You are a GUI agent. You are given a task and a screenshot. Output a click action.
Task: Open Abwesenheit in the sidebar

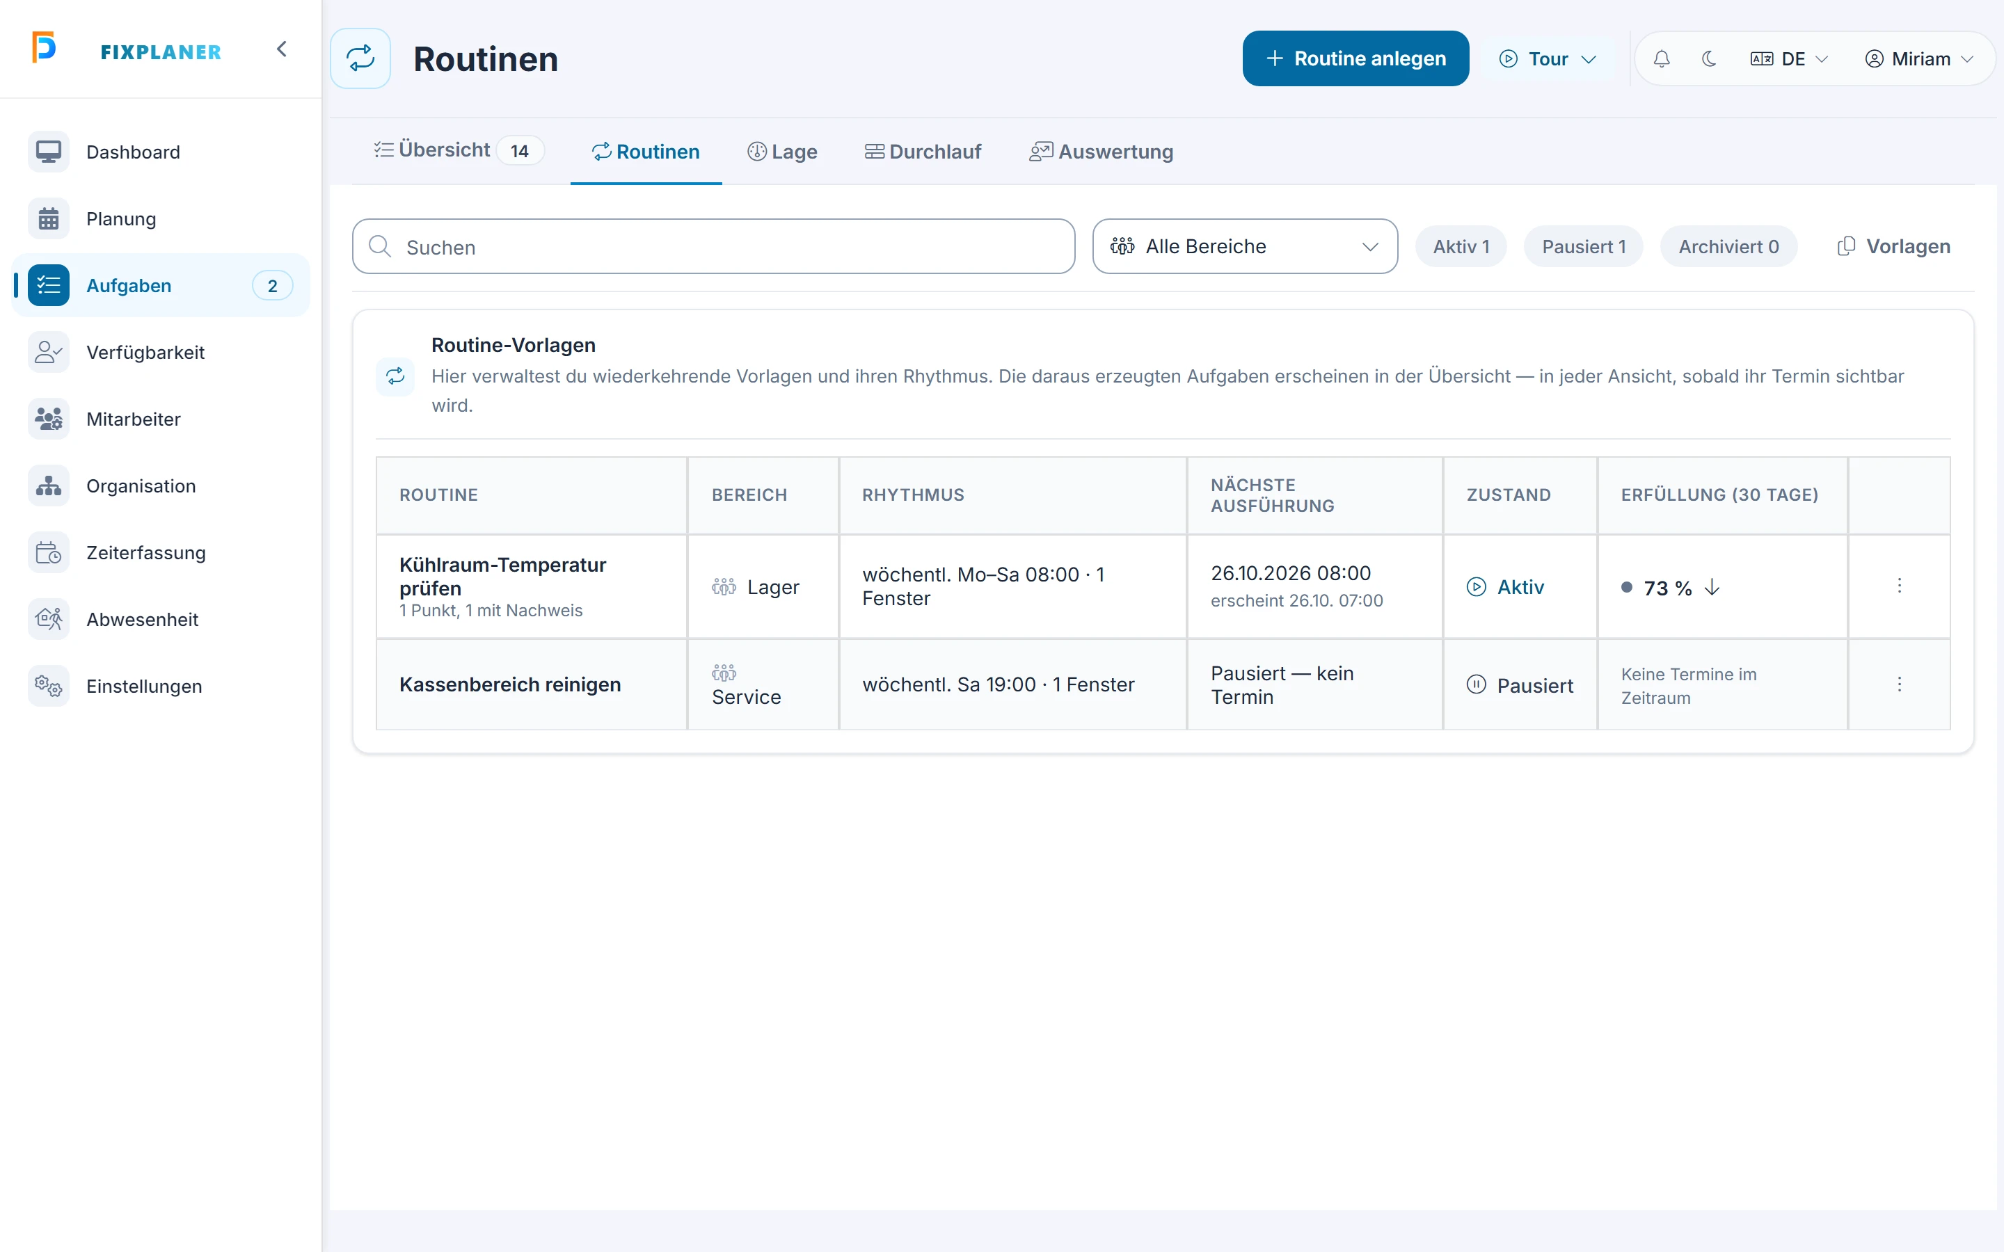161,619
